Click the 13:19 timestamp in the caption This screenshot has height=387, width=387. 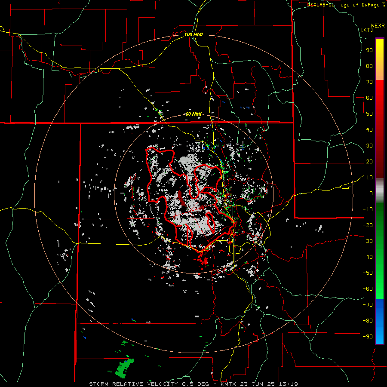click(x=289, y=384)
